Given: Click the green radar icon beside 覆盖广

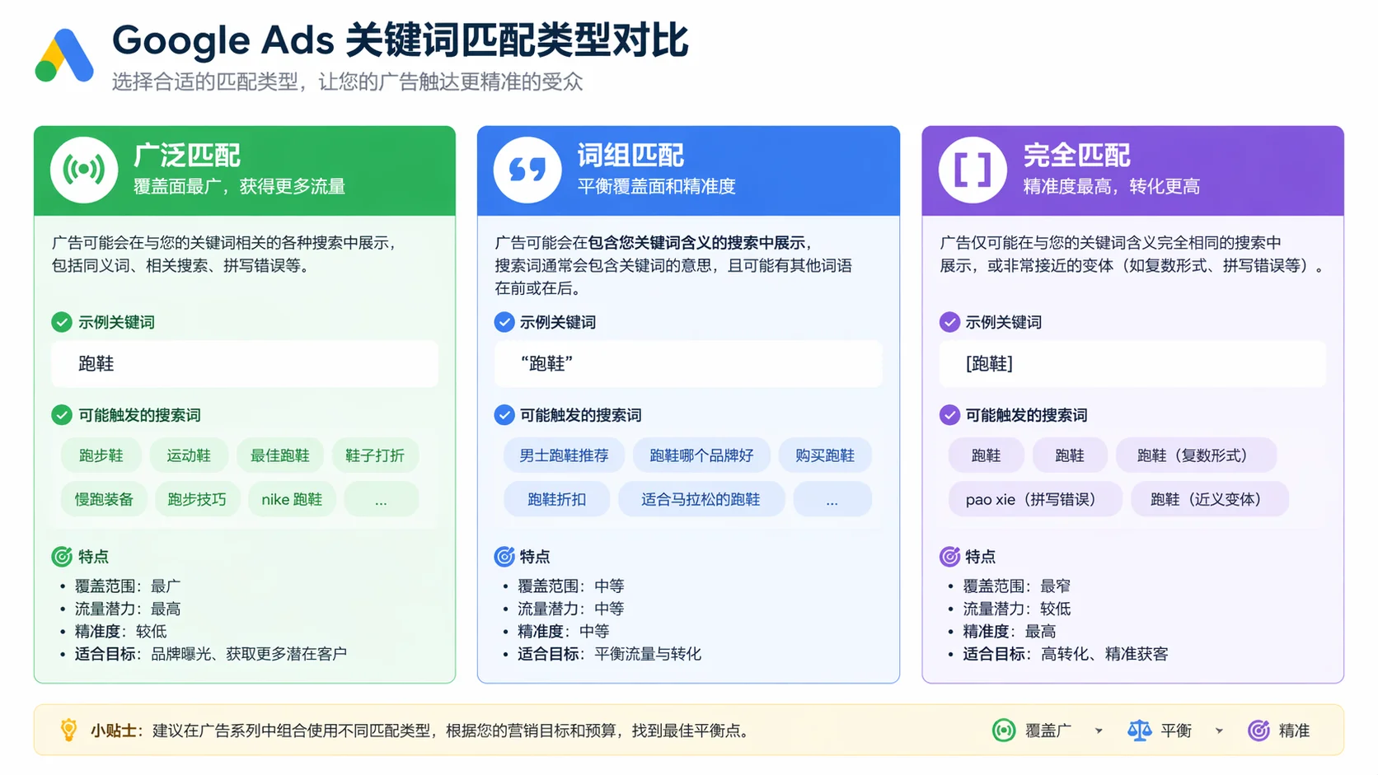Looking at the screenshot, I should pos(1005,730).
